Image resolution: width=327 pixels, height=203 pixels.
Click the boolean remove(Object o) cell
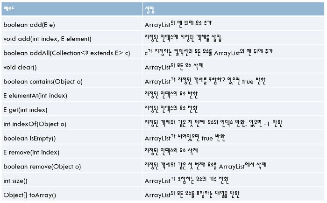pos(72,166)
